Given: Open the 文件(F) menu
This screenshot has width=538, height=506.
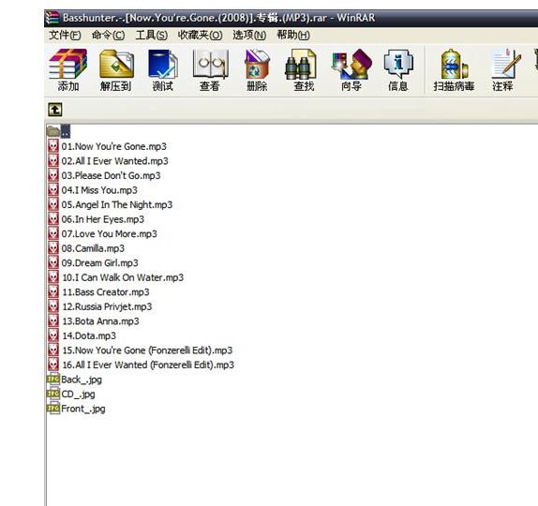Looking at the screenshot, I should pos(65,35).
